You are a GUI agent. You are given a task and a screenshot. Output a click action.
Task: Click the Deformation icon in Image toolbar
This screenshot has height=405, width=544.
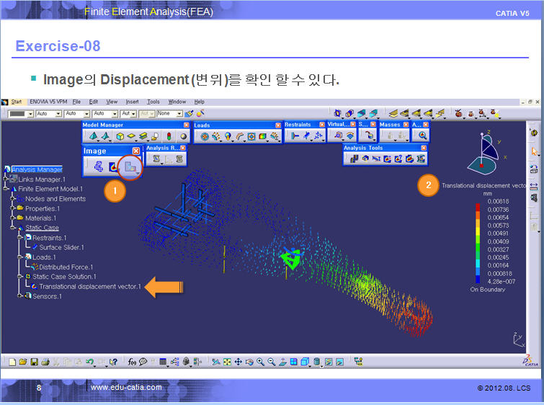pos(98,166)
